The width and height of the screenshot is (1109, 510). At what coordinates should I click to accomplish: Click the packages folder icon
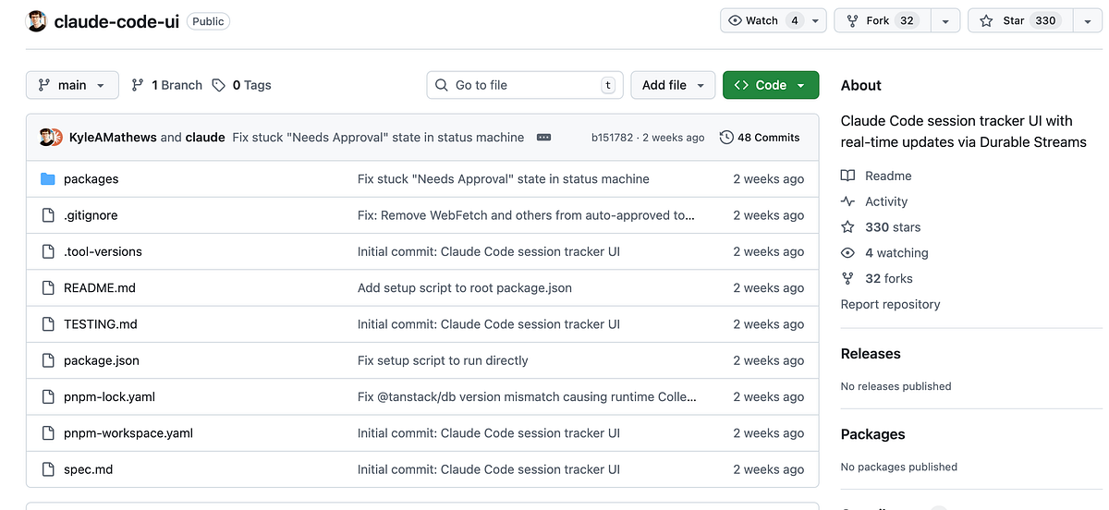(x=48, y=179)
